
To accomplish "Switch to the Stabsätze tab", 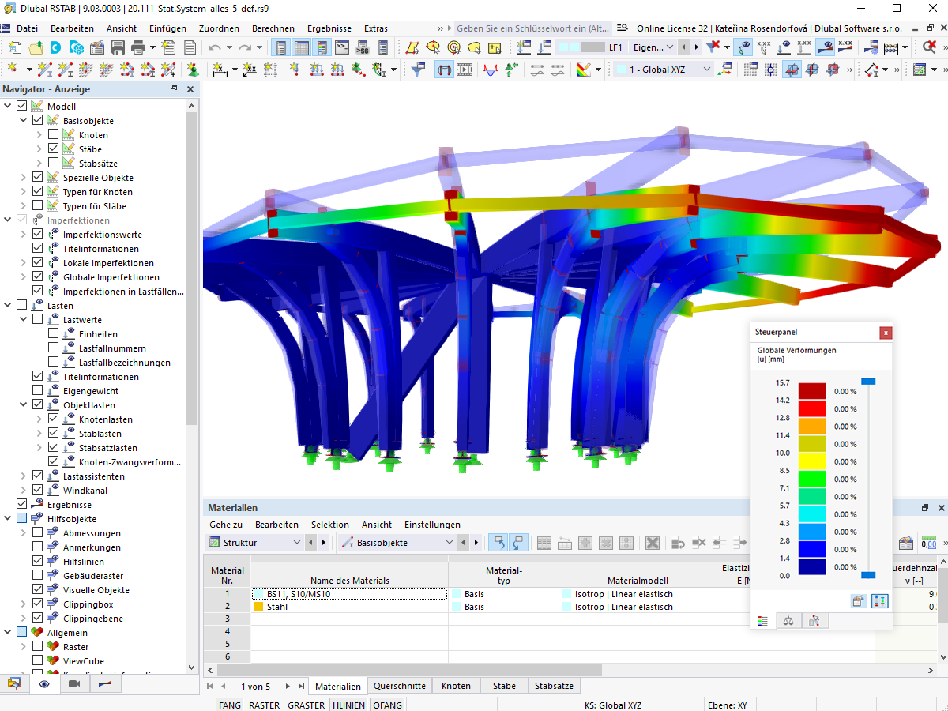I will (x=555, y=686).
